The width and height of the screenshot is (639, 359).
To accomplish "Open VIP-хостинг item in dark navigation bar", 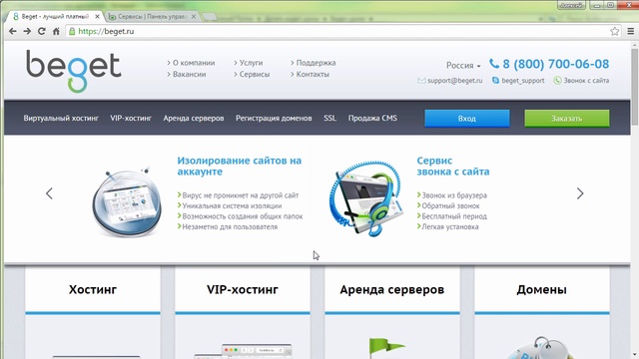I will 131,118.
